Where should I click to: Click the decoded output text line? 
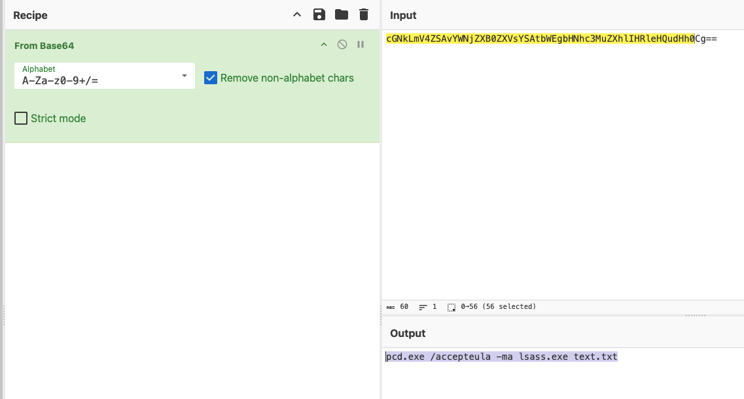point(501,357)
